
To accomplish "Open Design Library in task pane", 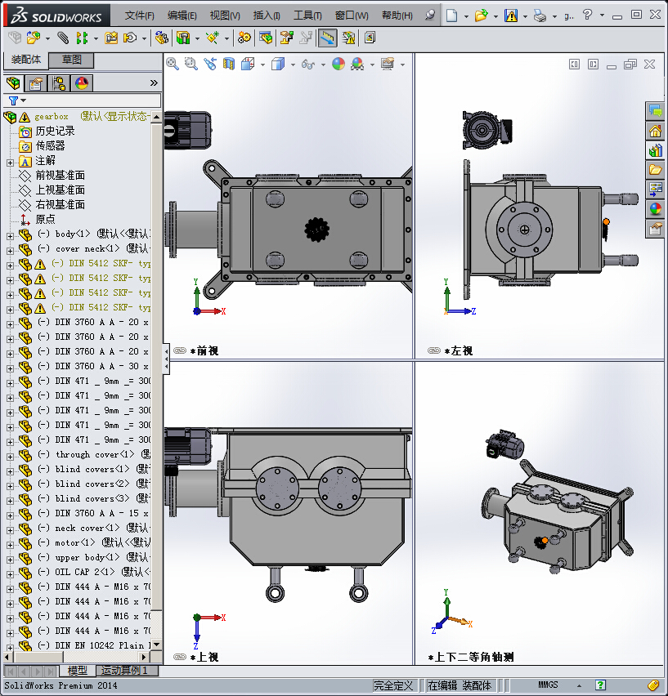I will pyautogui.click(x=655, y=150).
